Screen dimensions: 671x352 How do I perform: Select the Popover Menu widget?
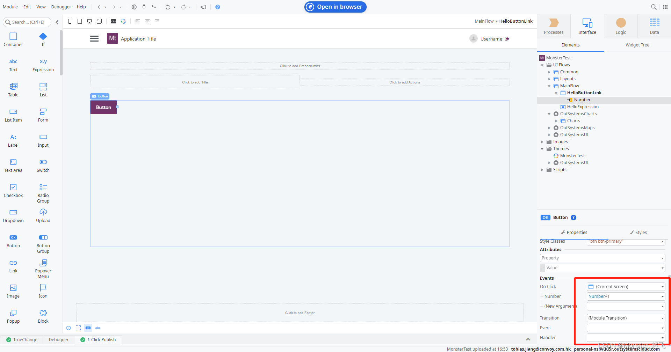[43, 269]
